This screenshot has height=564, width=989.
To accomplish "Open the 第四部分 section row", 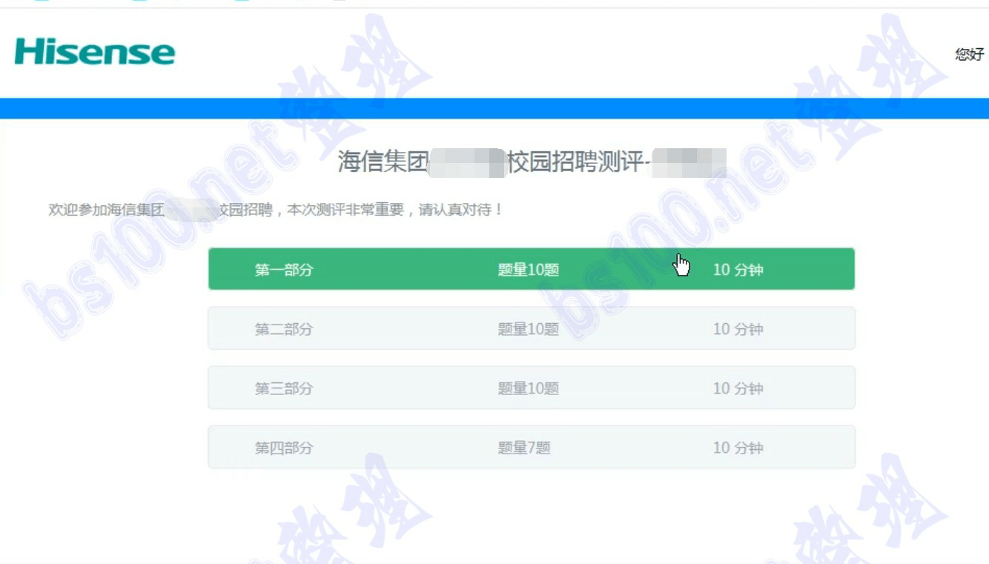I will click(532, 447).
